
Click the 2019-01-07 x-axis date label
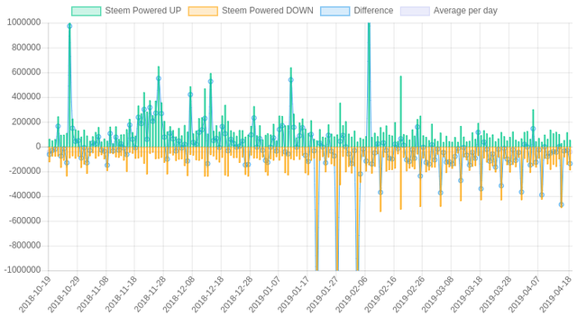click(x=264, y=294)
